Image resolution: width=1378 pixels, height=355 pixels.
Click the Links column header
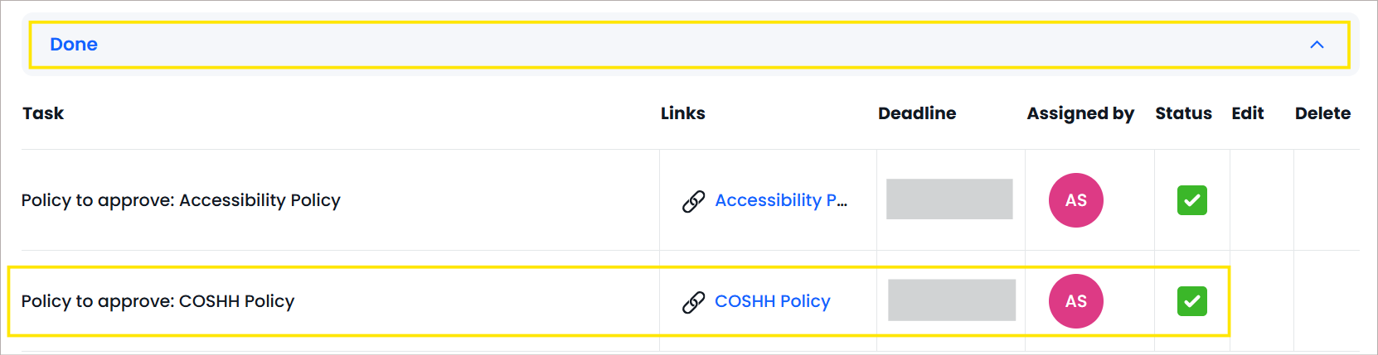pyautogui.click(x=682, y=113)
